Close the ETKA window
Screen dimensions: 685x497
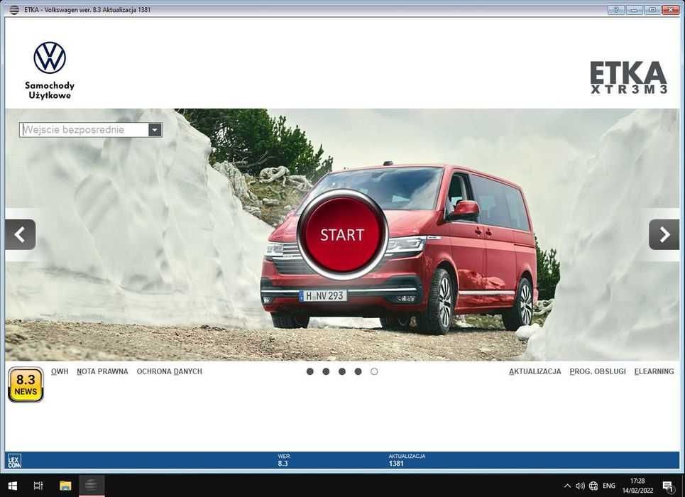(x=671, y=10)
